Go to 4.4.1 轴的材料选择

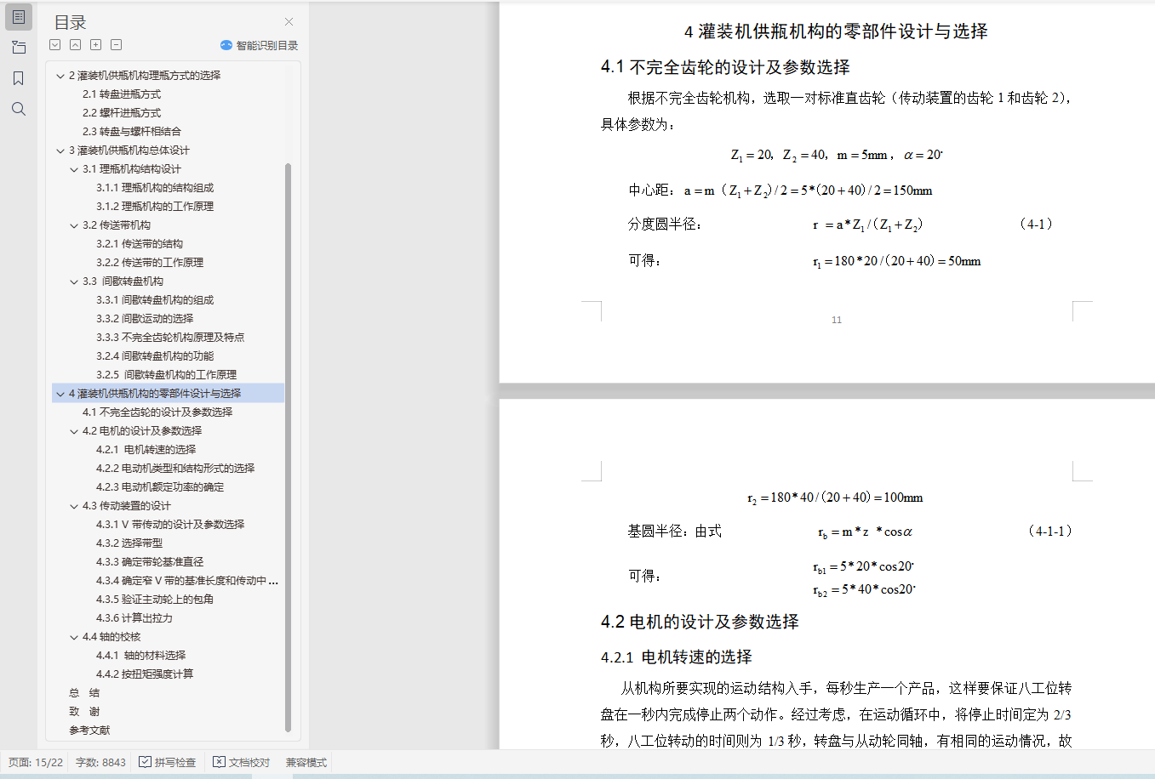(x=141, y=656)
